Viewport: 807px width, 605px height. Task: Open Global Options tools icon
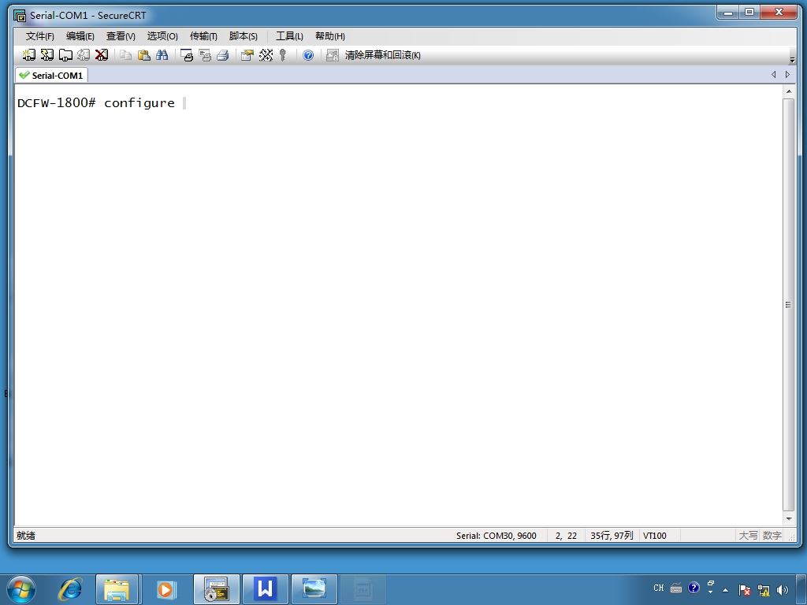(266, 55)
